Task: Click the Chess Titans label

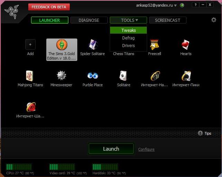Action: click(x=124, y=54)
